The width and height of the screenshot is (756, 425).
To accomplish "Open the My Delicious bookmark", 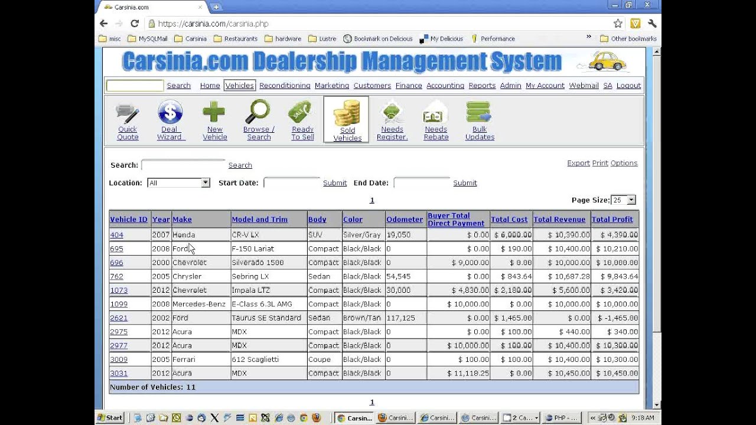I will tap(441, 39).
